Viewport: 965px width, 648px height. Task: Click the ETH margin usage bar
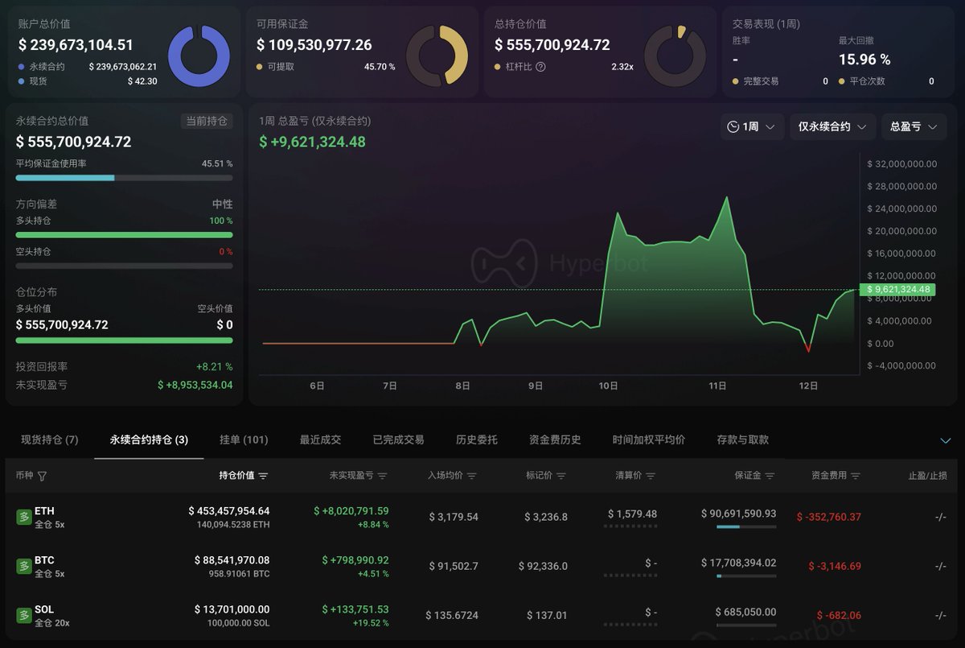pos(746,527)
